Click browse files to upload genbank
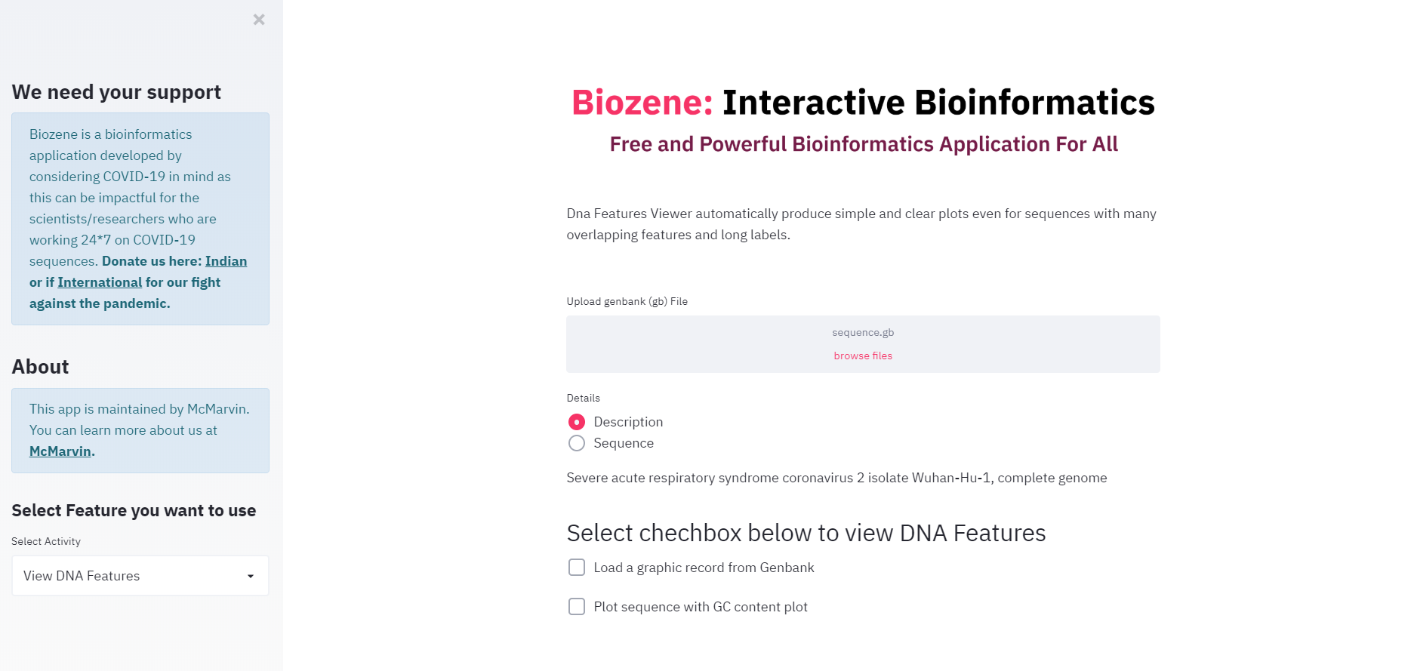This screenshot has height=671, width=1414. (x=863, y=356)
